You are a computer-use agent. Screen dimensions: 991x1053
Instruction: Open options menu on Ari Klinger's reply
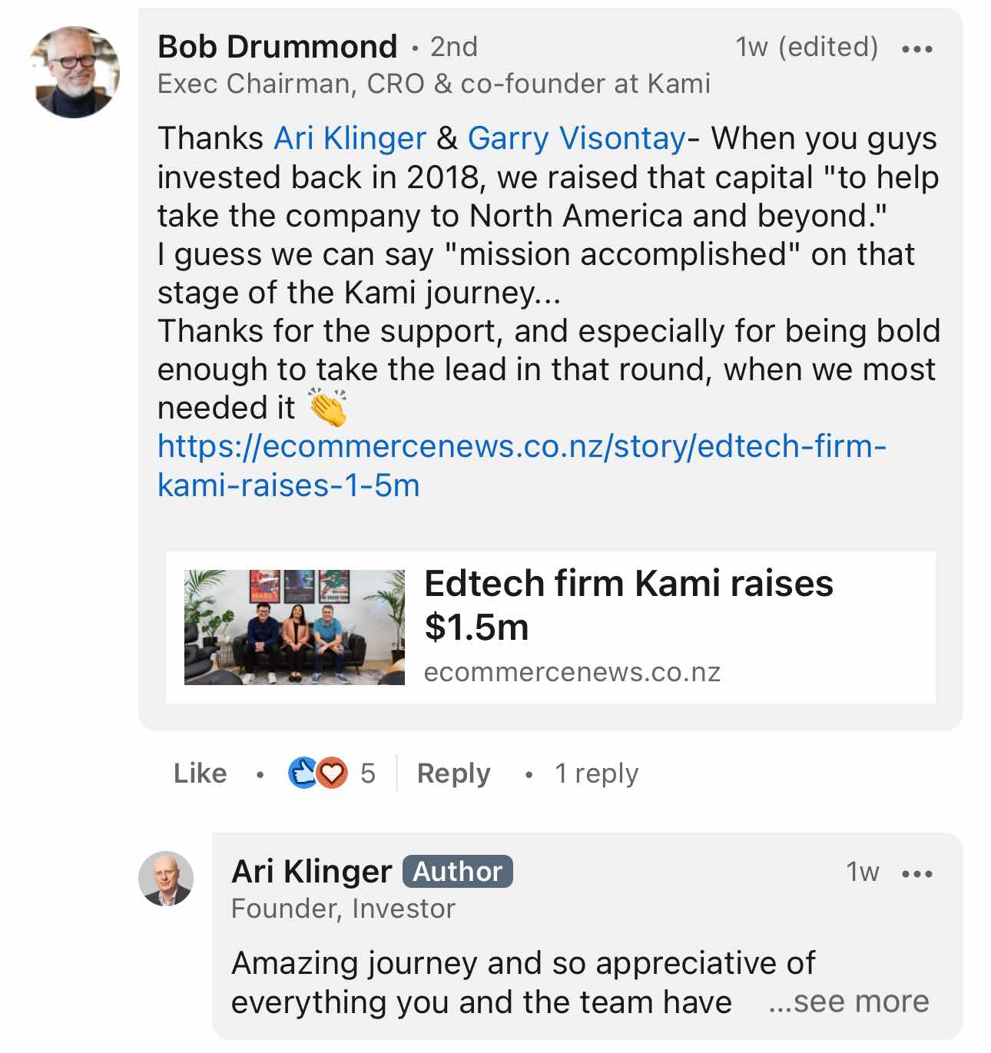tap(917, 873)
